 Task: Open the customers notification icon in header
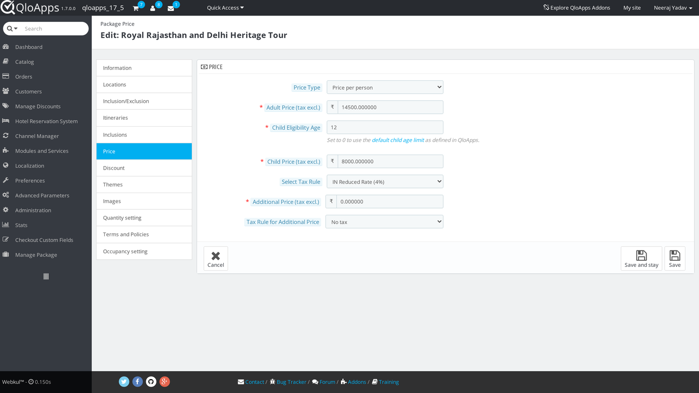(x=153, y=8)
